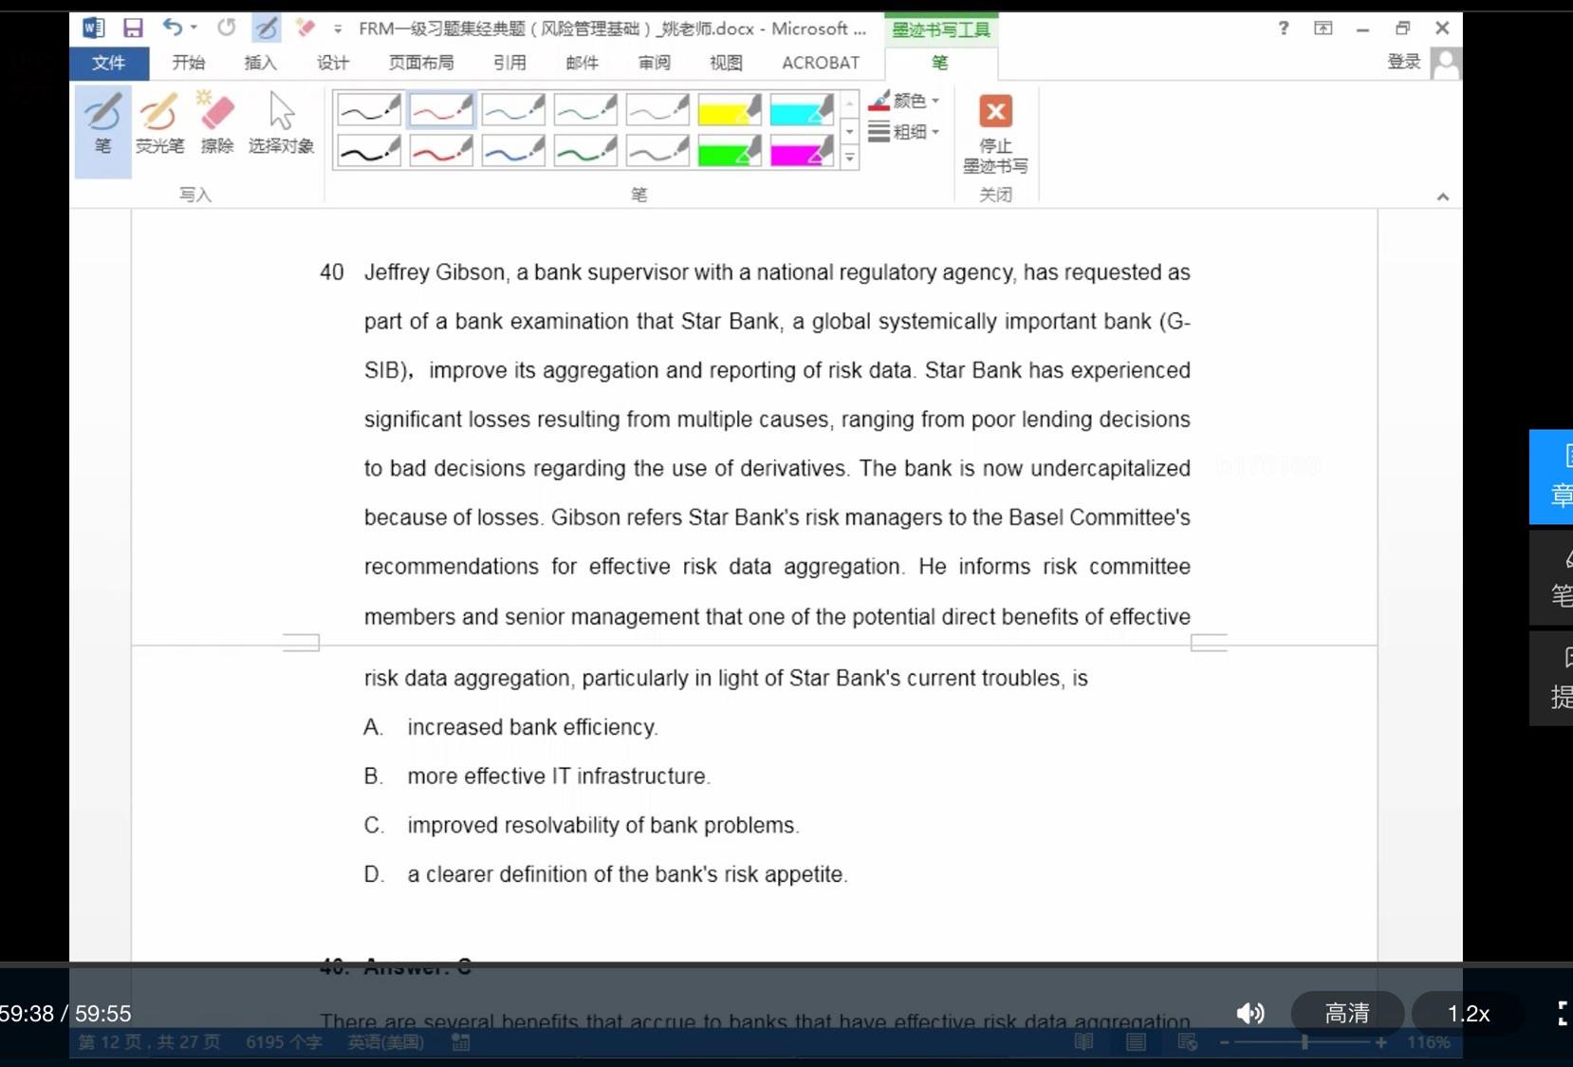
Task: Pick the thin black pen in the top row
Action: [369, 109]
